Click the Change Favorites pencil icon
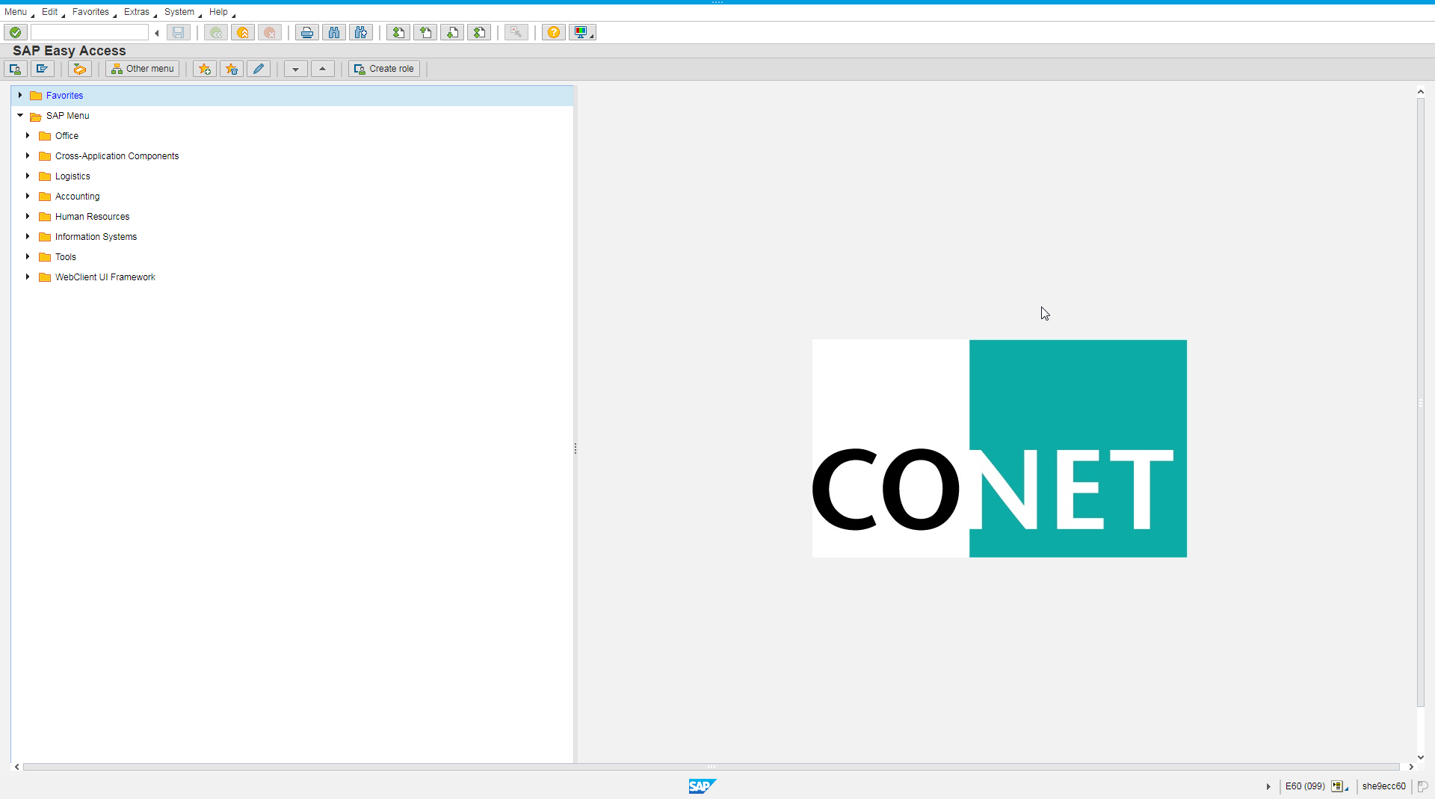1435x799 pixels. tap(259, 69)
